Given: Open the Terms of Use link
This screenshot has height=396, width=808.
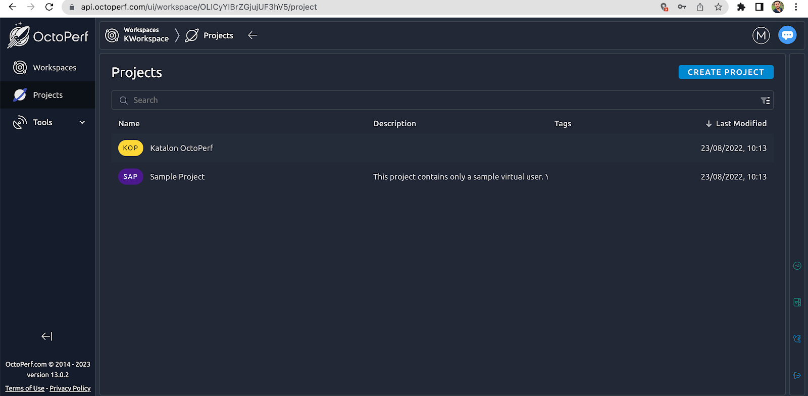Looking at the screenshot, I should [x=25, y=388].
